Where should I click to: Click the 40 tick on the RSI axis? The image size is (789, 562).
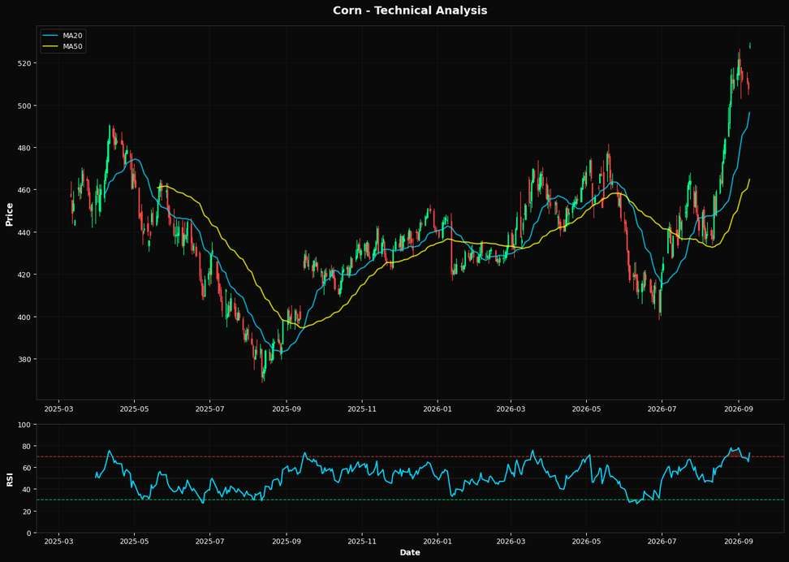pyautogui.click(x=28, y=490)
